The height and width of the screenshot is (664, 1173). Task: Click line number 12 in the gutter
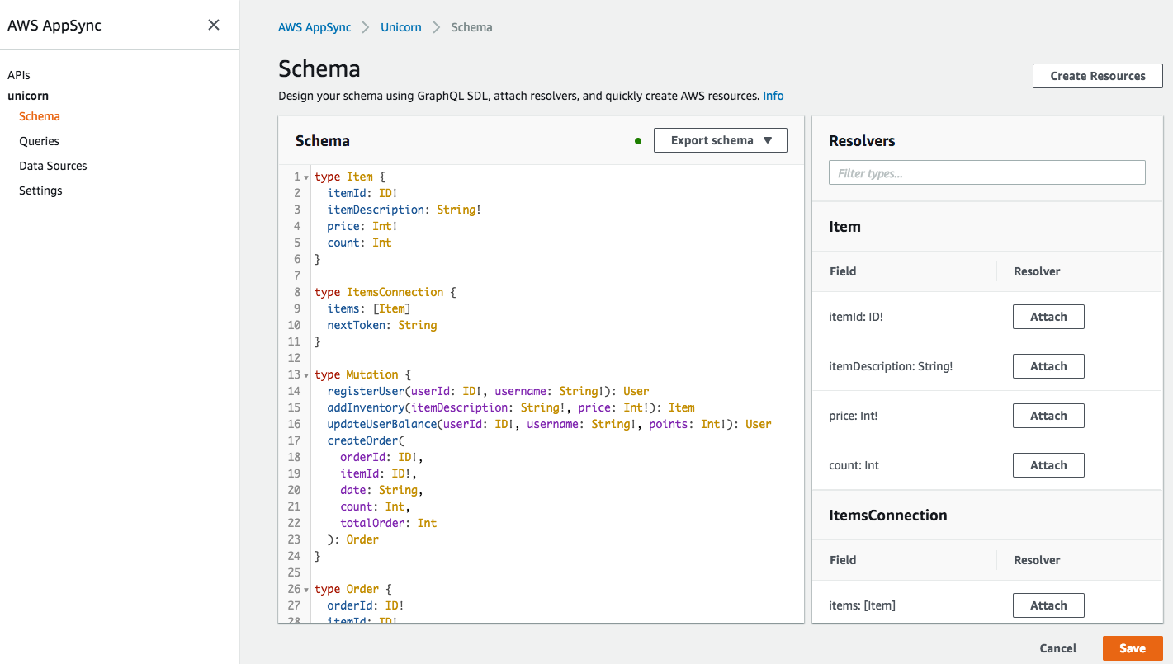pyautogui.click(x=295, y=358)
